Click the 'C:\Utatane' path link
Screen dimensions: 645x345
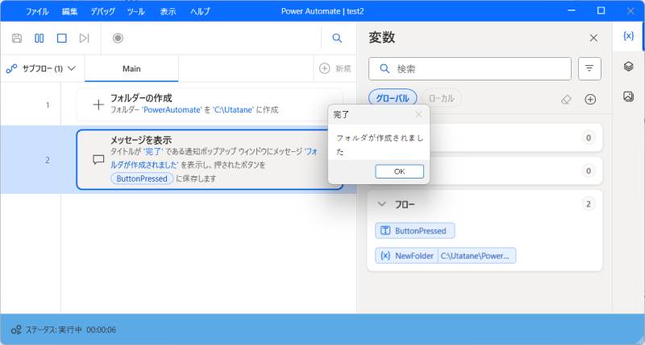(x=233, y=110)
